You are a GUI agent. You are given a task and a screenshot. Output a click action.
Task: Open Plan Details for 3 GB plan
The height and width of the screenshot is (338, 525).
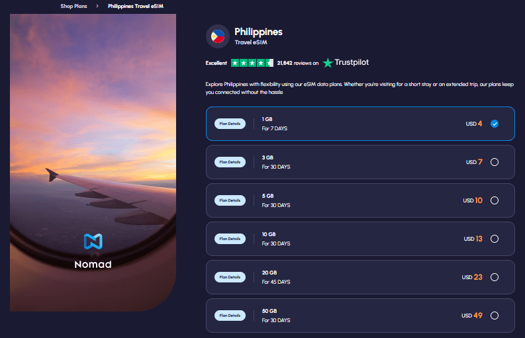[x=230, y=162]
